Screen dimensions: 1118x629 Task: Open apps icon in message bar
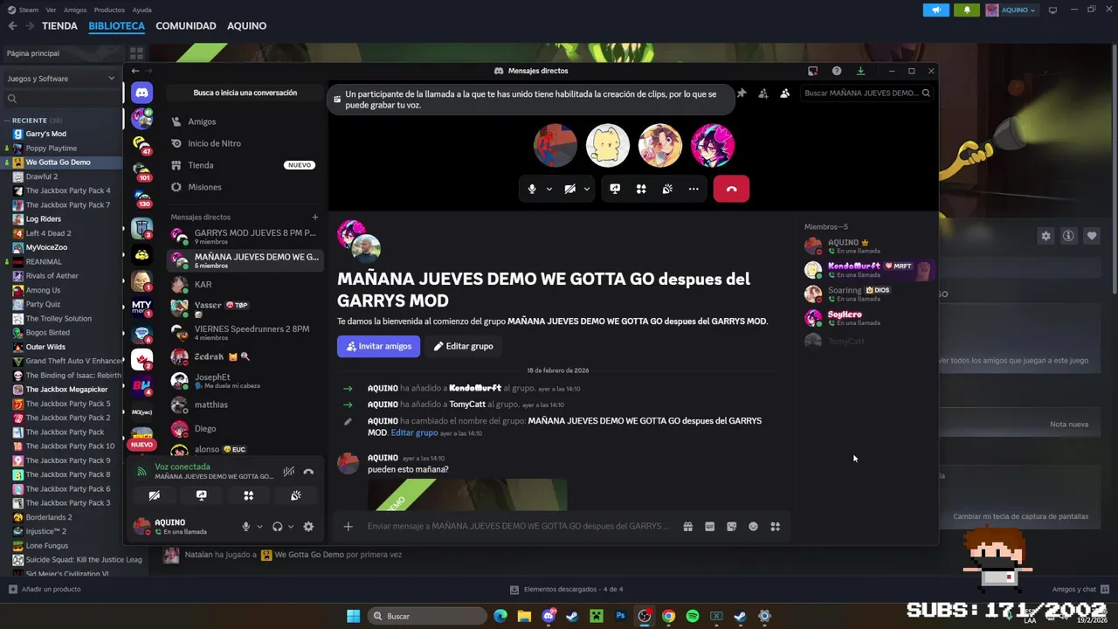[x=775, y=526]
